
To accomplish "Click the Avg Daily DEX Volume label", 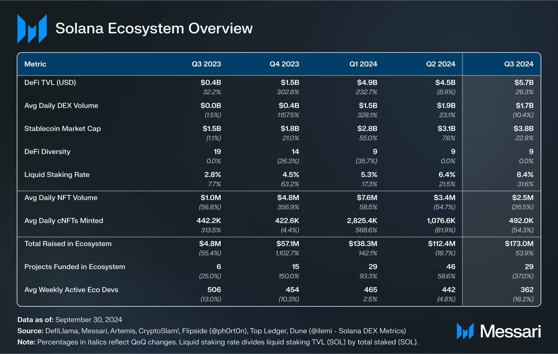I will [61, 105].
